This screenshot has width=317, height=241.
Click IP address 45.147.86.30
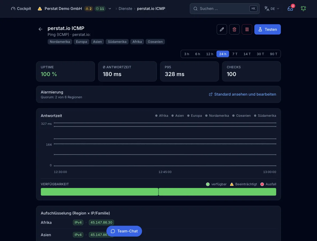point(101,223)
